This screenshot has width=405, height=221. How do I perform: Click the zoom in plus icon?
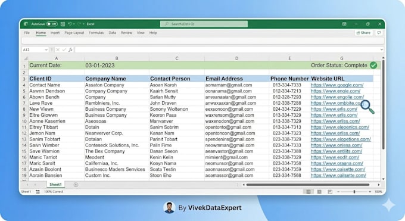[x=370, y=192]
